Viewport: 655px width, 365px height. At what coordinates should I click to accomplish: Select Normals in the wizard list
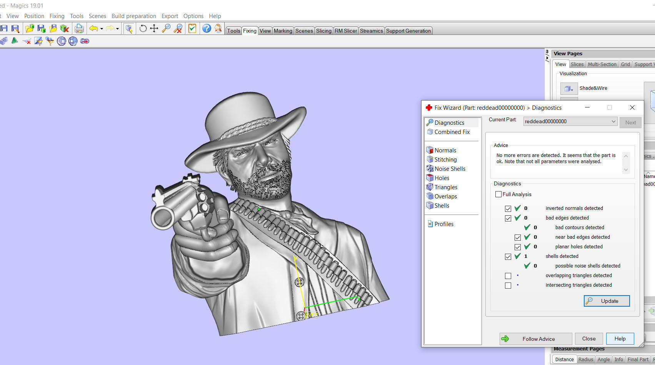click(445, 150)
